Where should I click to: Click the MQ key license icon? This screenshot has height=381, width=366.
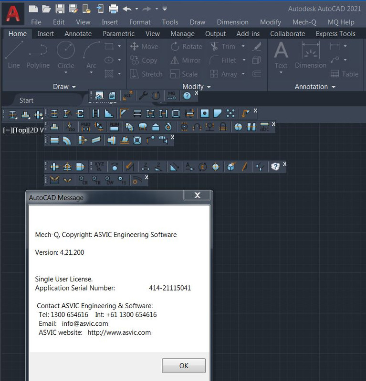point(172,96)
